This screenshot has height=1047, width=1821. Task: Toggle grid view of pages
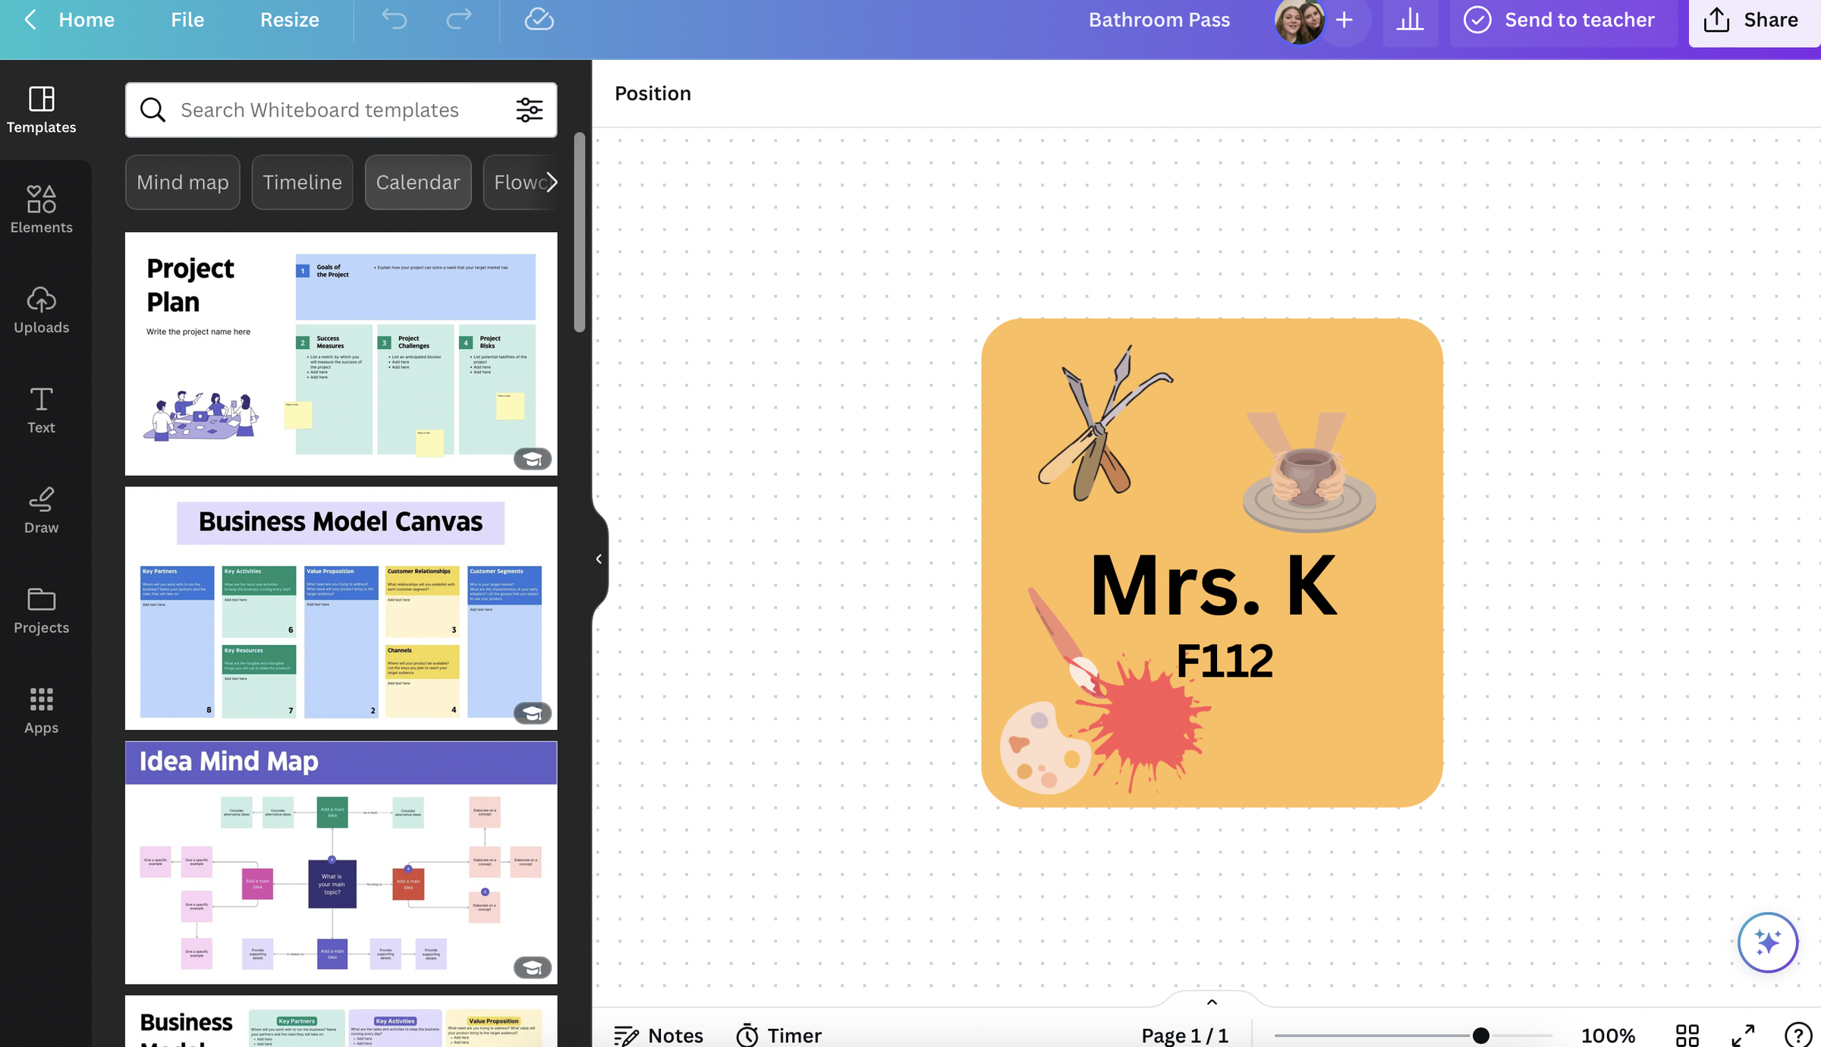[x=1687, y=1035]
